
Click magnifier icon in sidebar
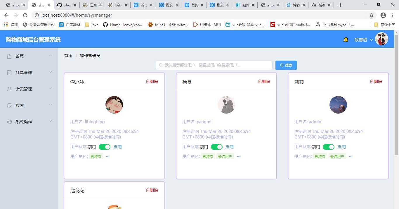pos(9,105)
